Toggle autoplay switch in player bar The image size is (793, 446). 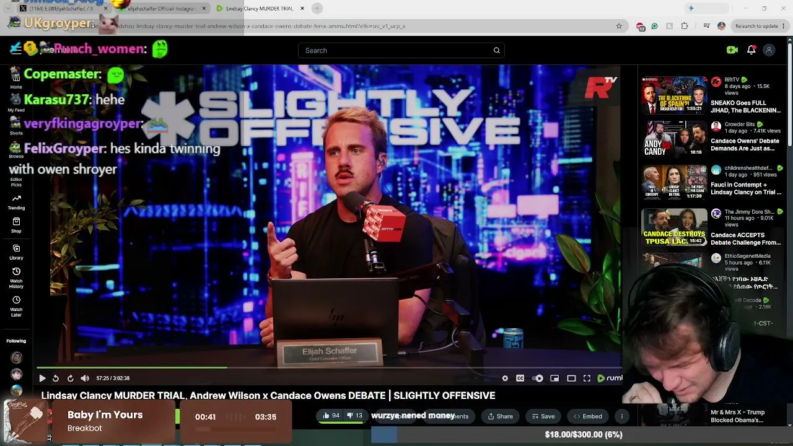pos(538,378)
